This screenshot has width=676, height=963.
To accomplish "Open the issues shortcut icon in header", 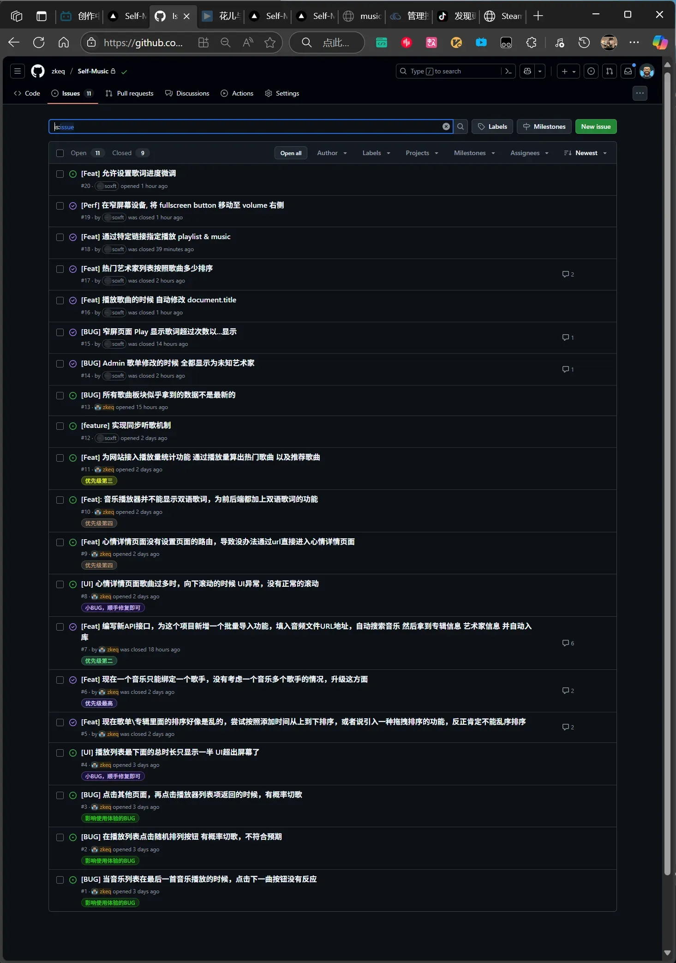I will [591, 71].
